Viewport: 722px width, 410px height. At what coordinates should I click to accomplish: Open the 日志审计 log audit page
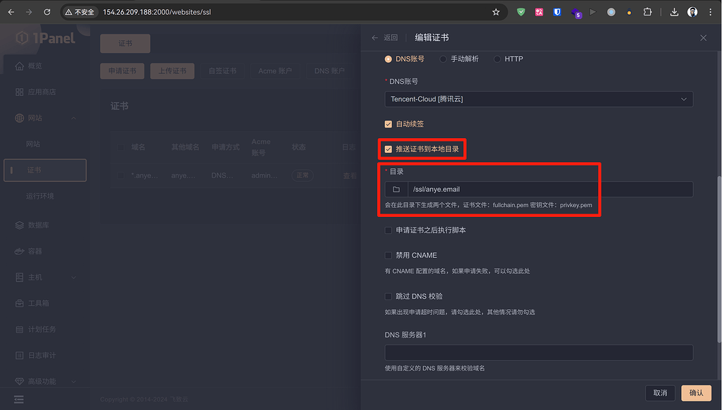click(40, 355)
